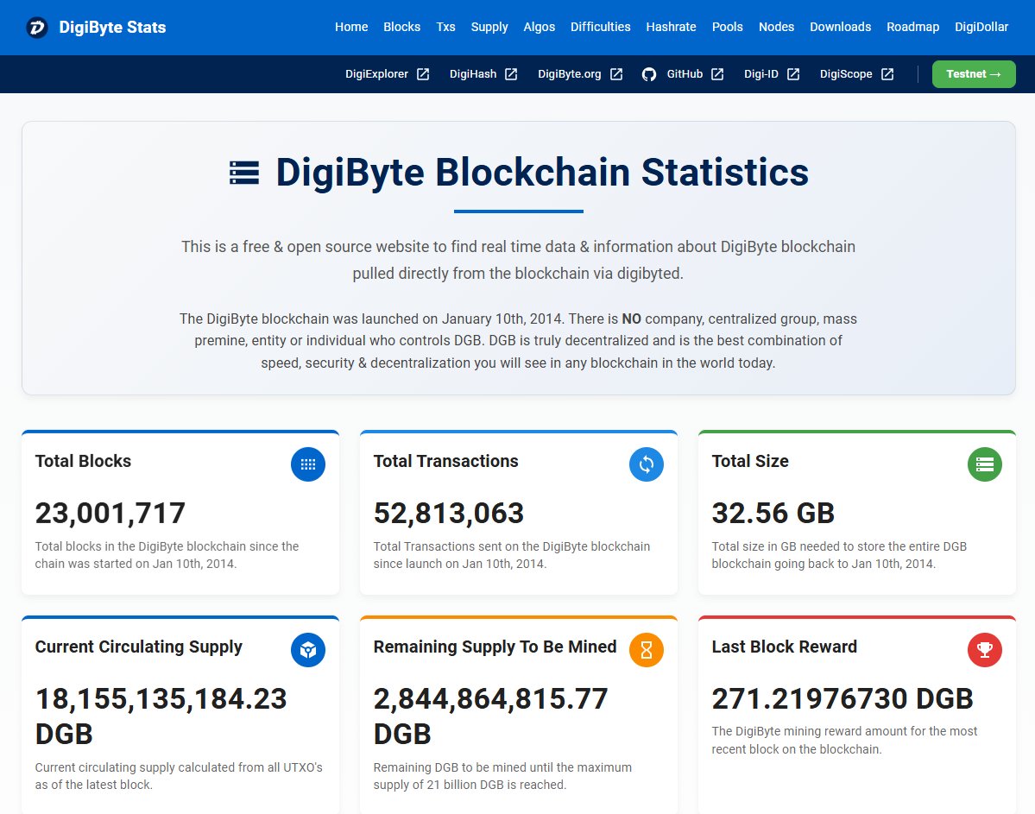1035x814 pixels.
Task: Open the Hashrate page
Action: point(672,27)
